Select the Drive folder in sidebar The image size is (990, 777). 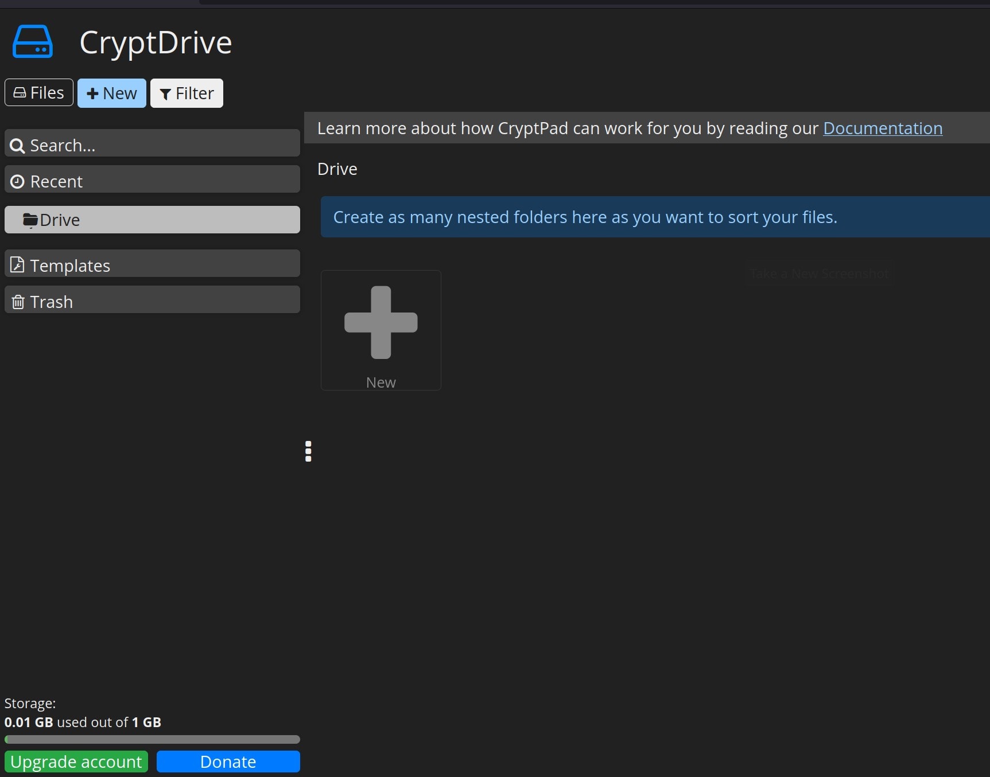152,220
